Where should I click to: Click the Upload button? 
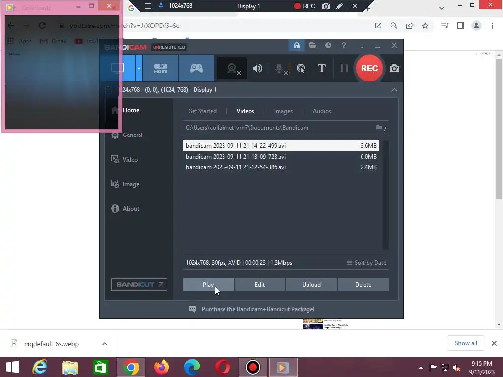coord(311,284)
